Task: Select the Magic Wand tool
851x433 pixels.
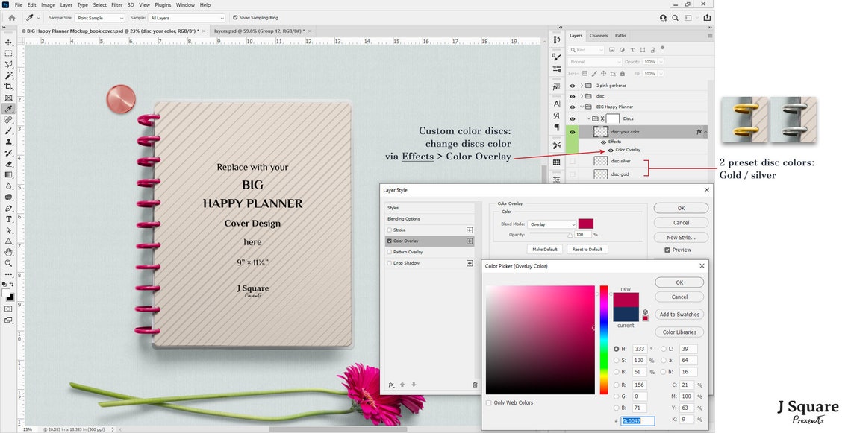Action: click(9, 75)
